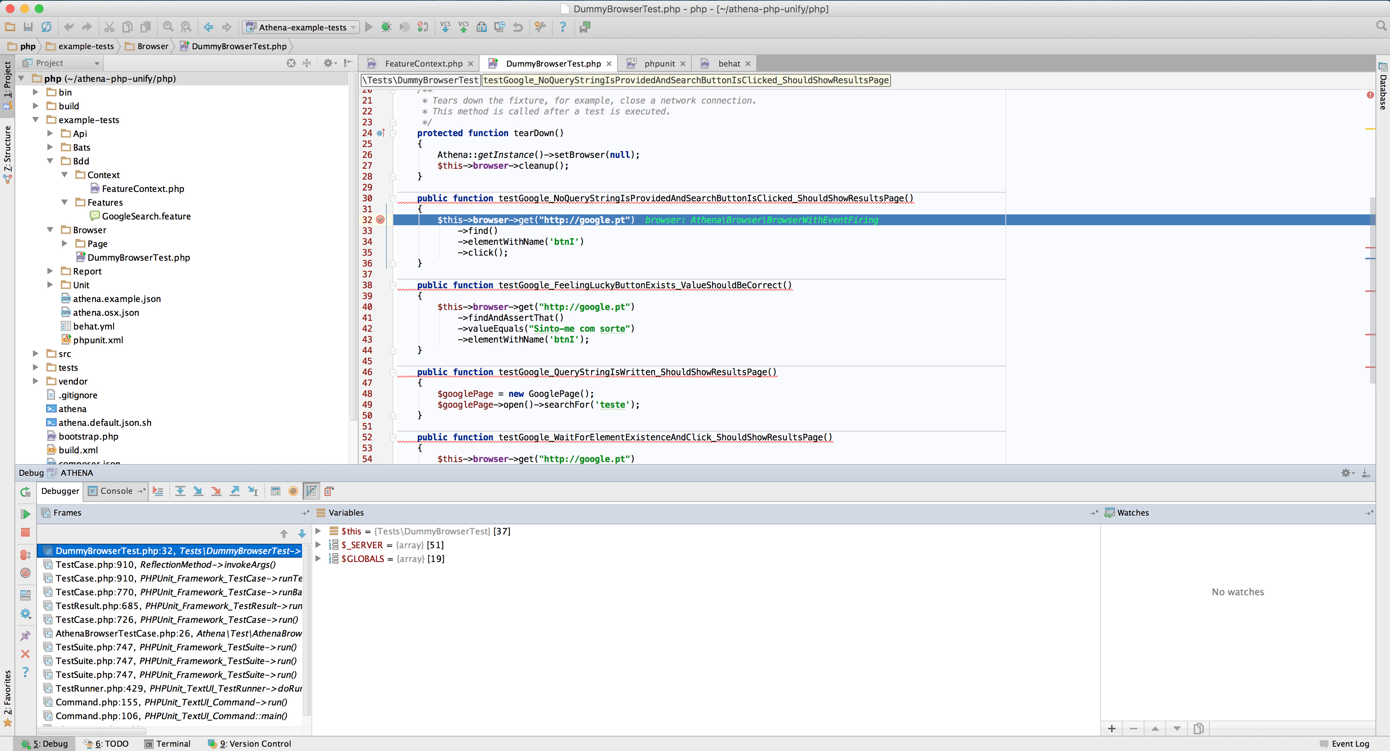This screenshot has width=1390, height=751.
Task: Select the TestResult.php:685 stack frame
Action: tap(173, 606)
